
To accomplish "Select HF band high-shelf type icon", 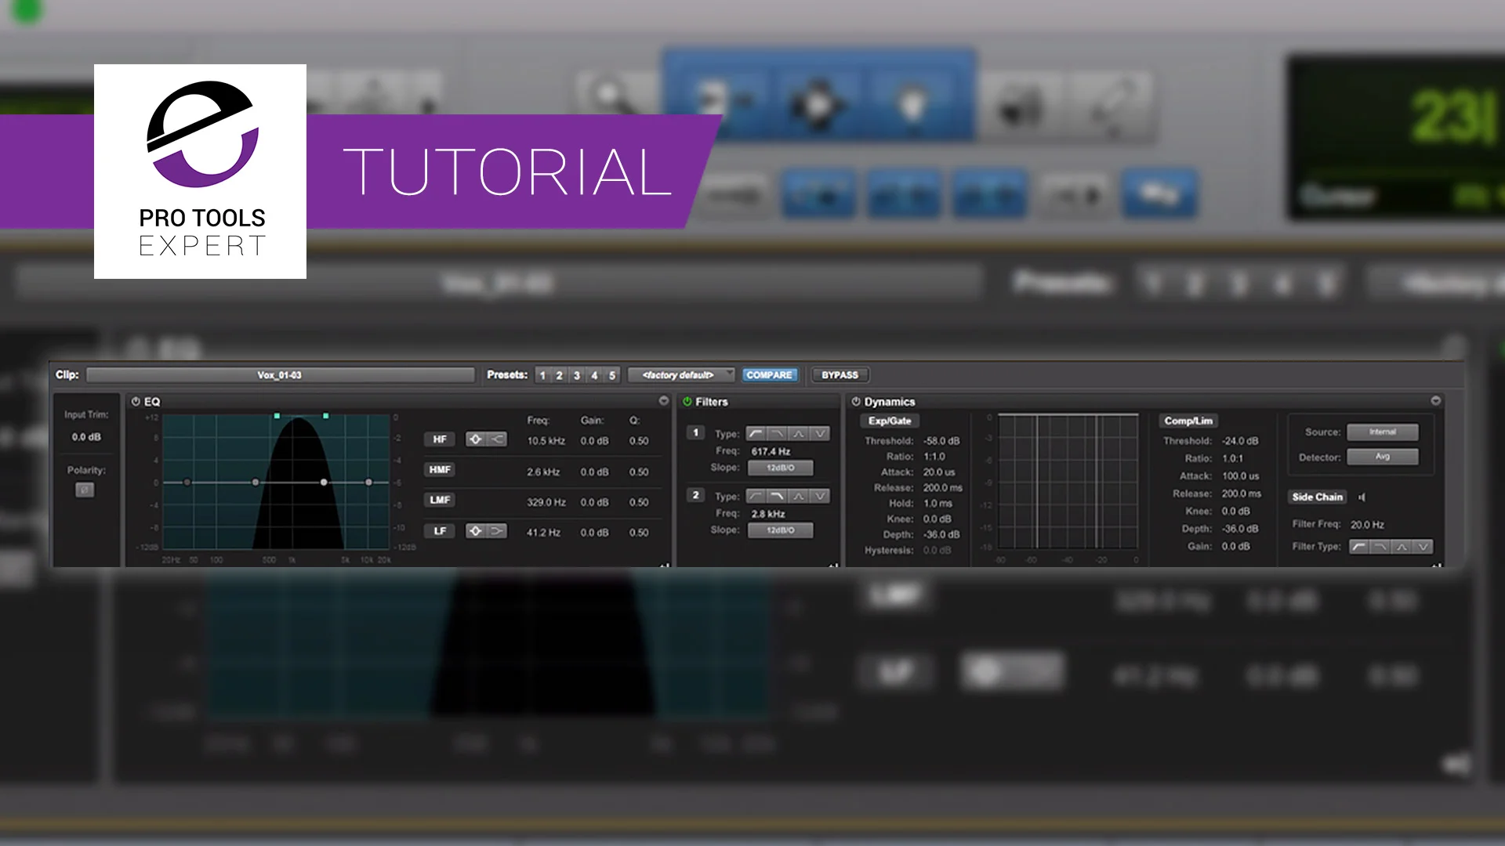I will [x=497, y=439].
